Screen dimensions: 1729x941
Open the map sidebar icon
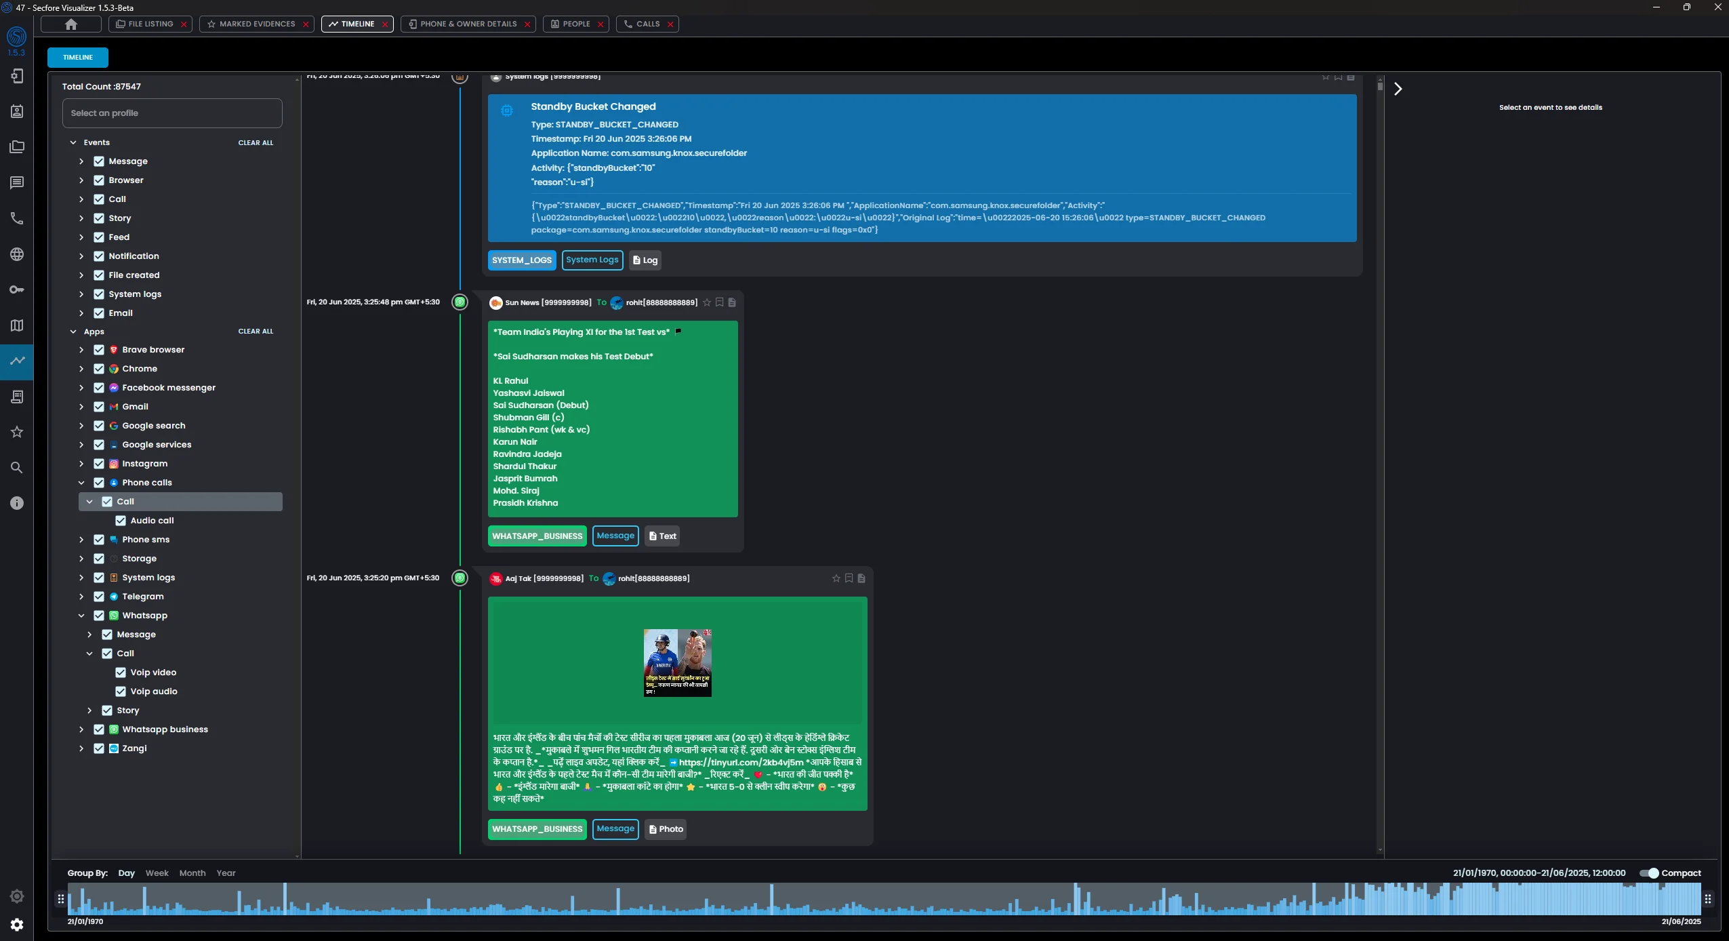click(17, 325)
